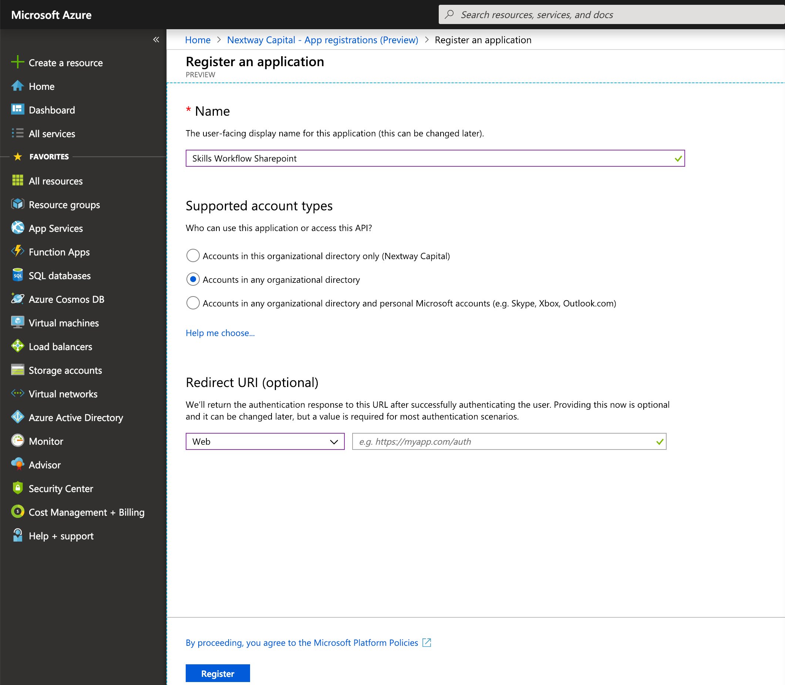Open Help me choose link
This screenshot has height=685, width=785.
point(220,333)
